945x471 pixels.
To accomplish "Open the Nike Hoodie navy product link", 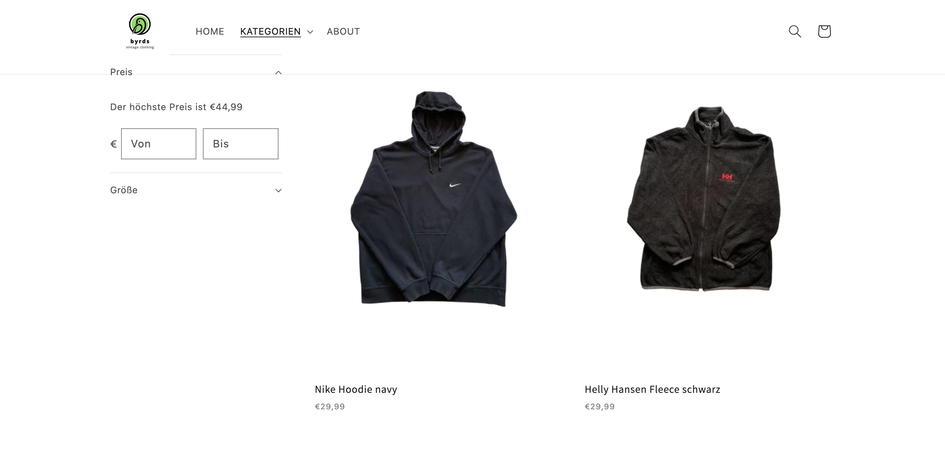I will [356, 389].
